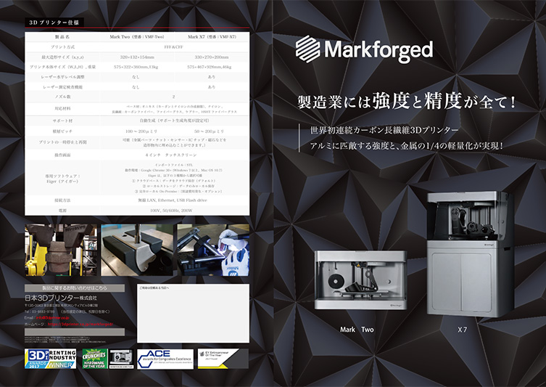Click the '330×270×200mm' build size cell
The image size is (546, 387).
pyautogui.click(x=211, y=57)
